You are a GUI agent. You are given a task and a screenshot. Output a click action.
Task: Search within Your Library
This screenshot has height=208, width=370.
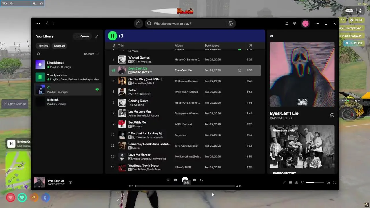38,54
